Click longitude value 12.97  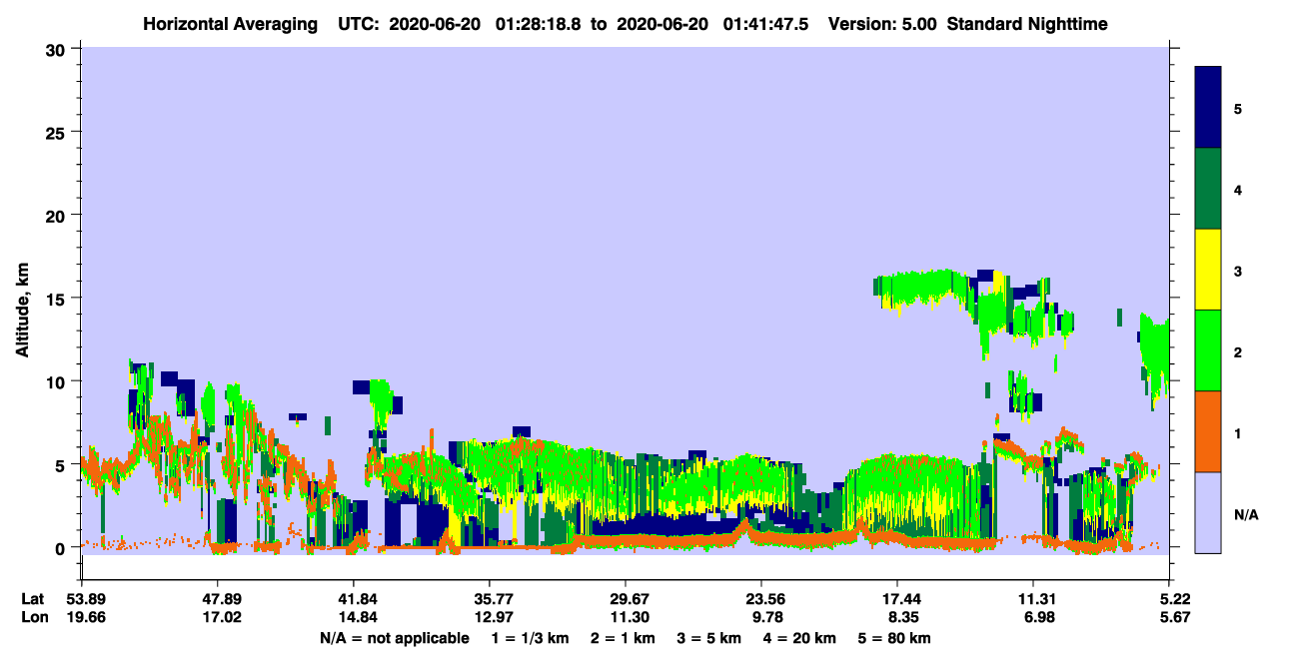(490, 618)
